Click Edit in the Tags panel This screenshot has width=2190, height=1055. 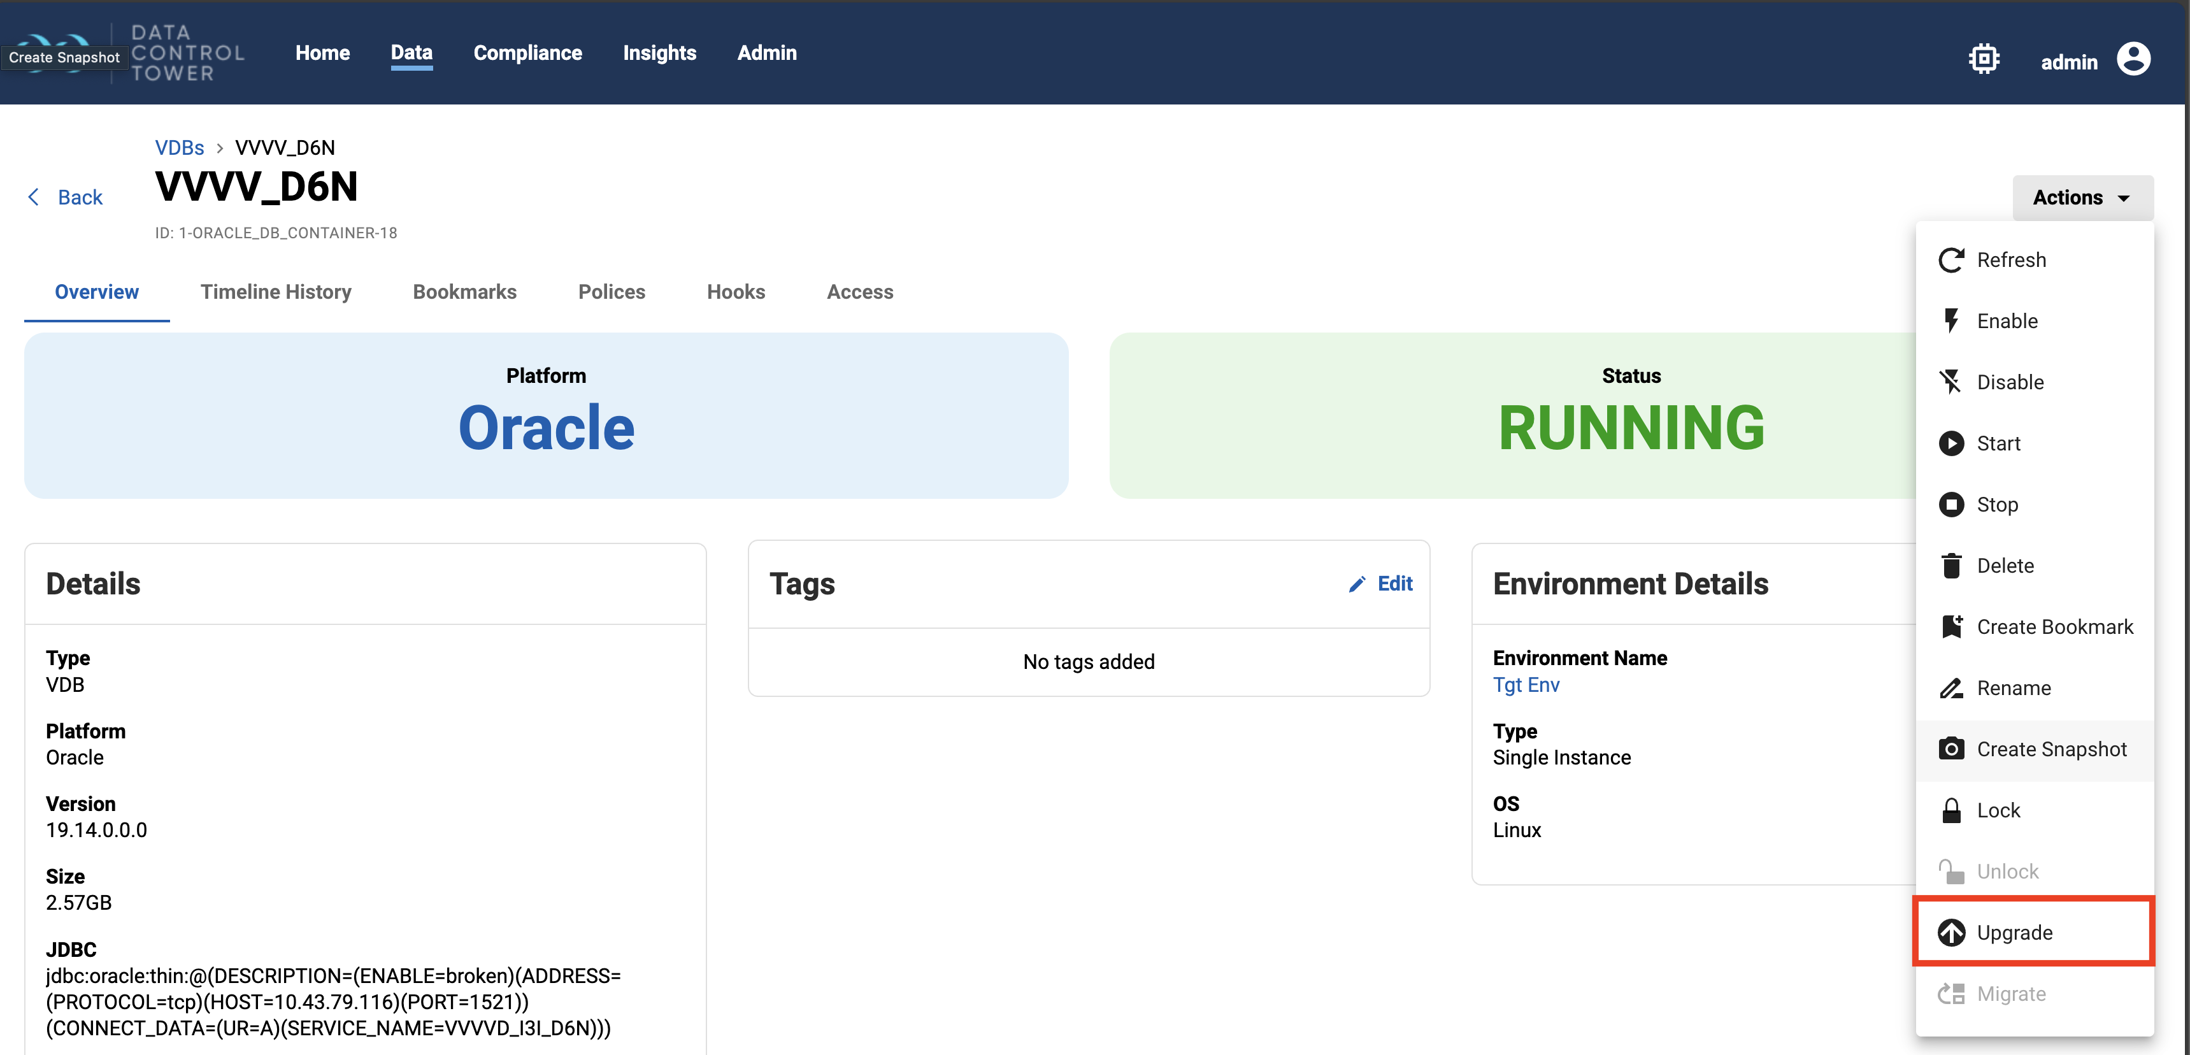click(1380, 583)
